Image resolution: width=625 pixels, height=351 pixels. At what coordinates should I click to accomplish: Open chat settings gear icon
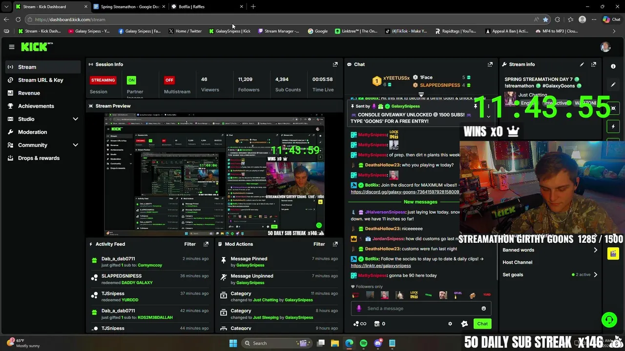point(450,324)
